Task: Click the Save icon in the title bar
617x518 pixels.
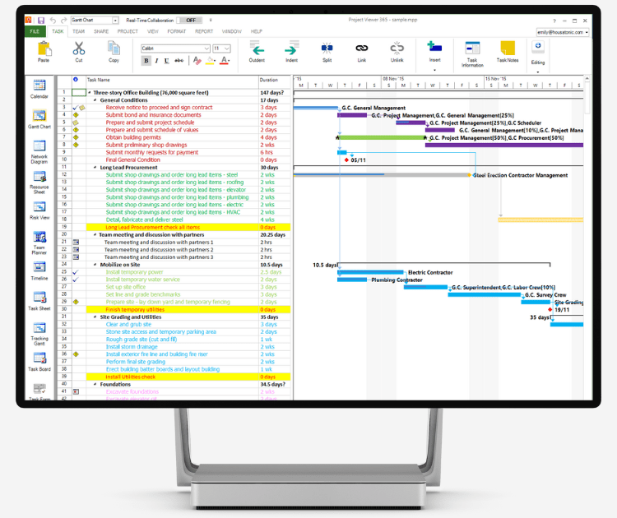Action: pyautogui.click(x=41, y=20)
